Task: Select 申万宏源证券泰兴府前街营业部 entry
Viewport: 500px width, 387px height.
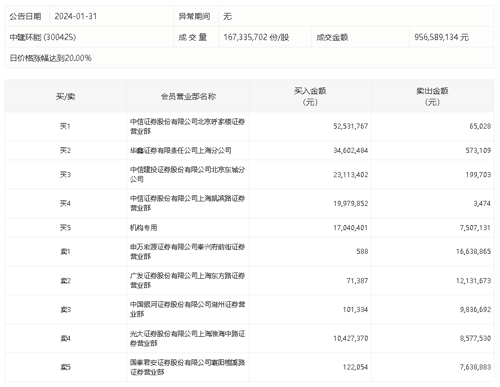Action: click(187, 252)
